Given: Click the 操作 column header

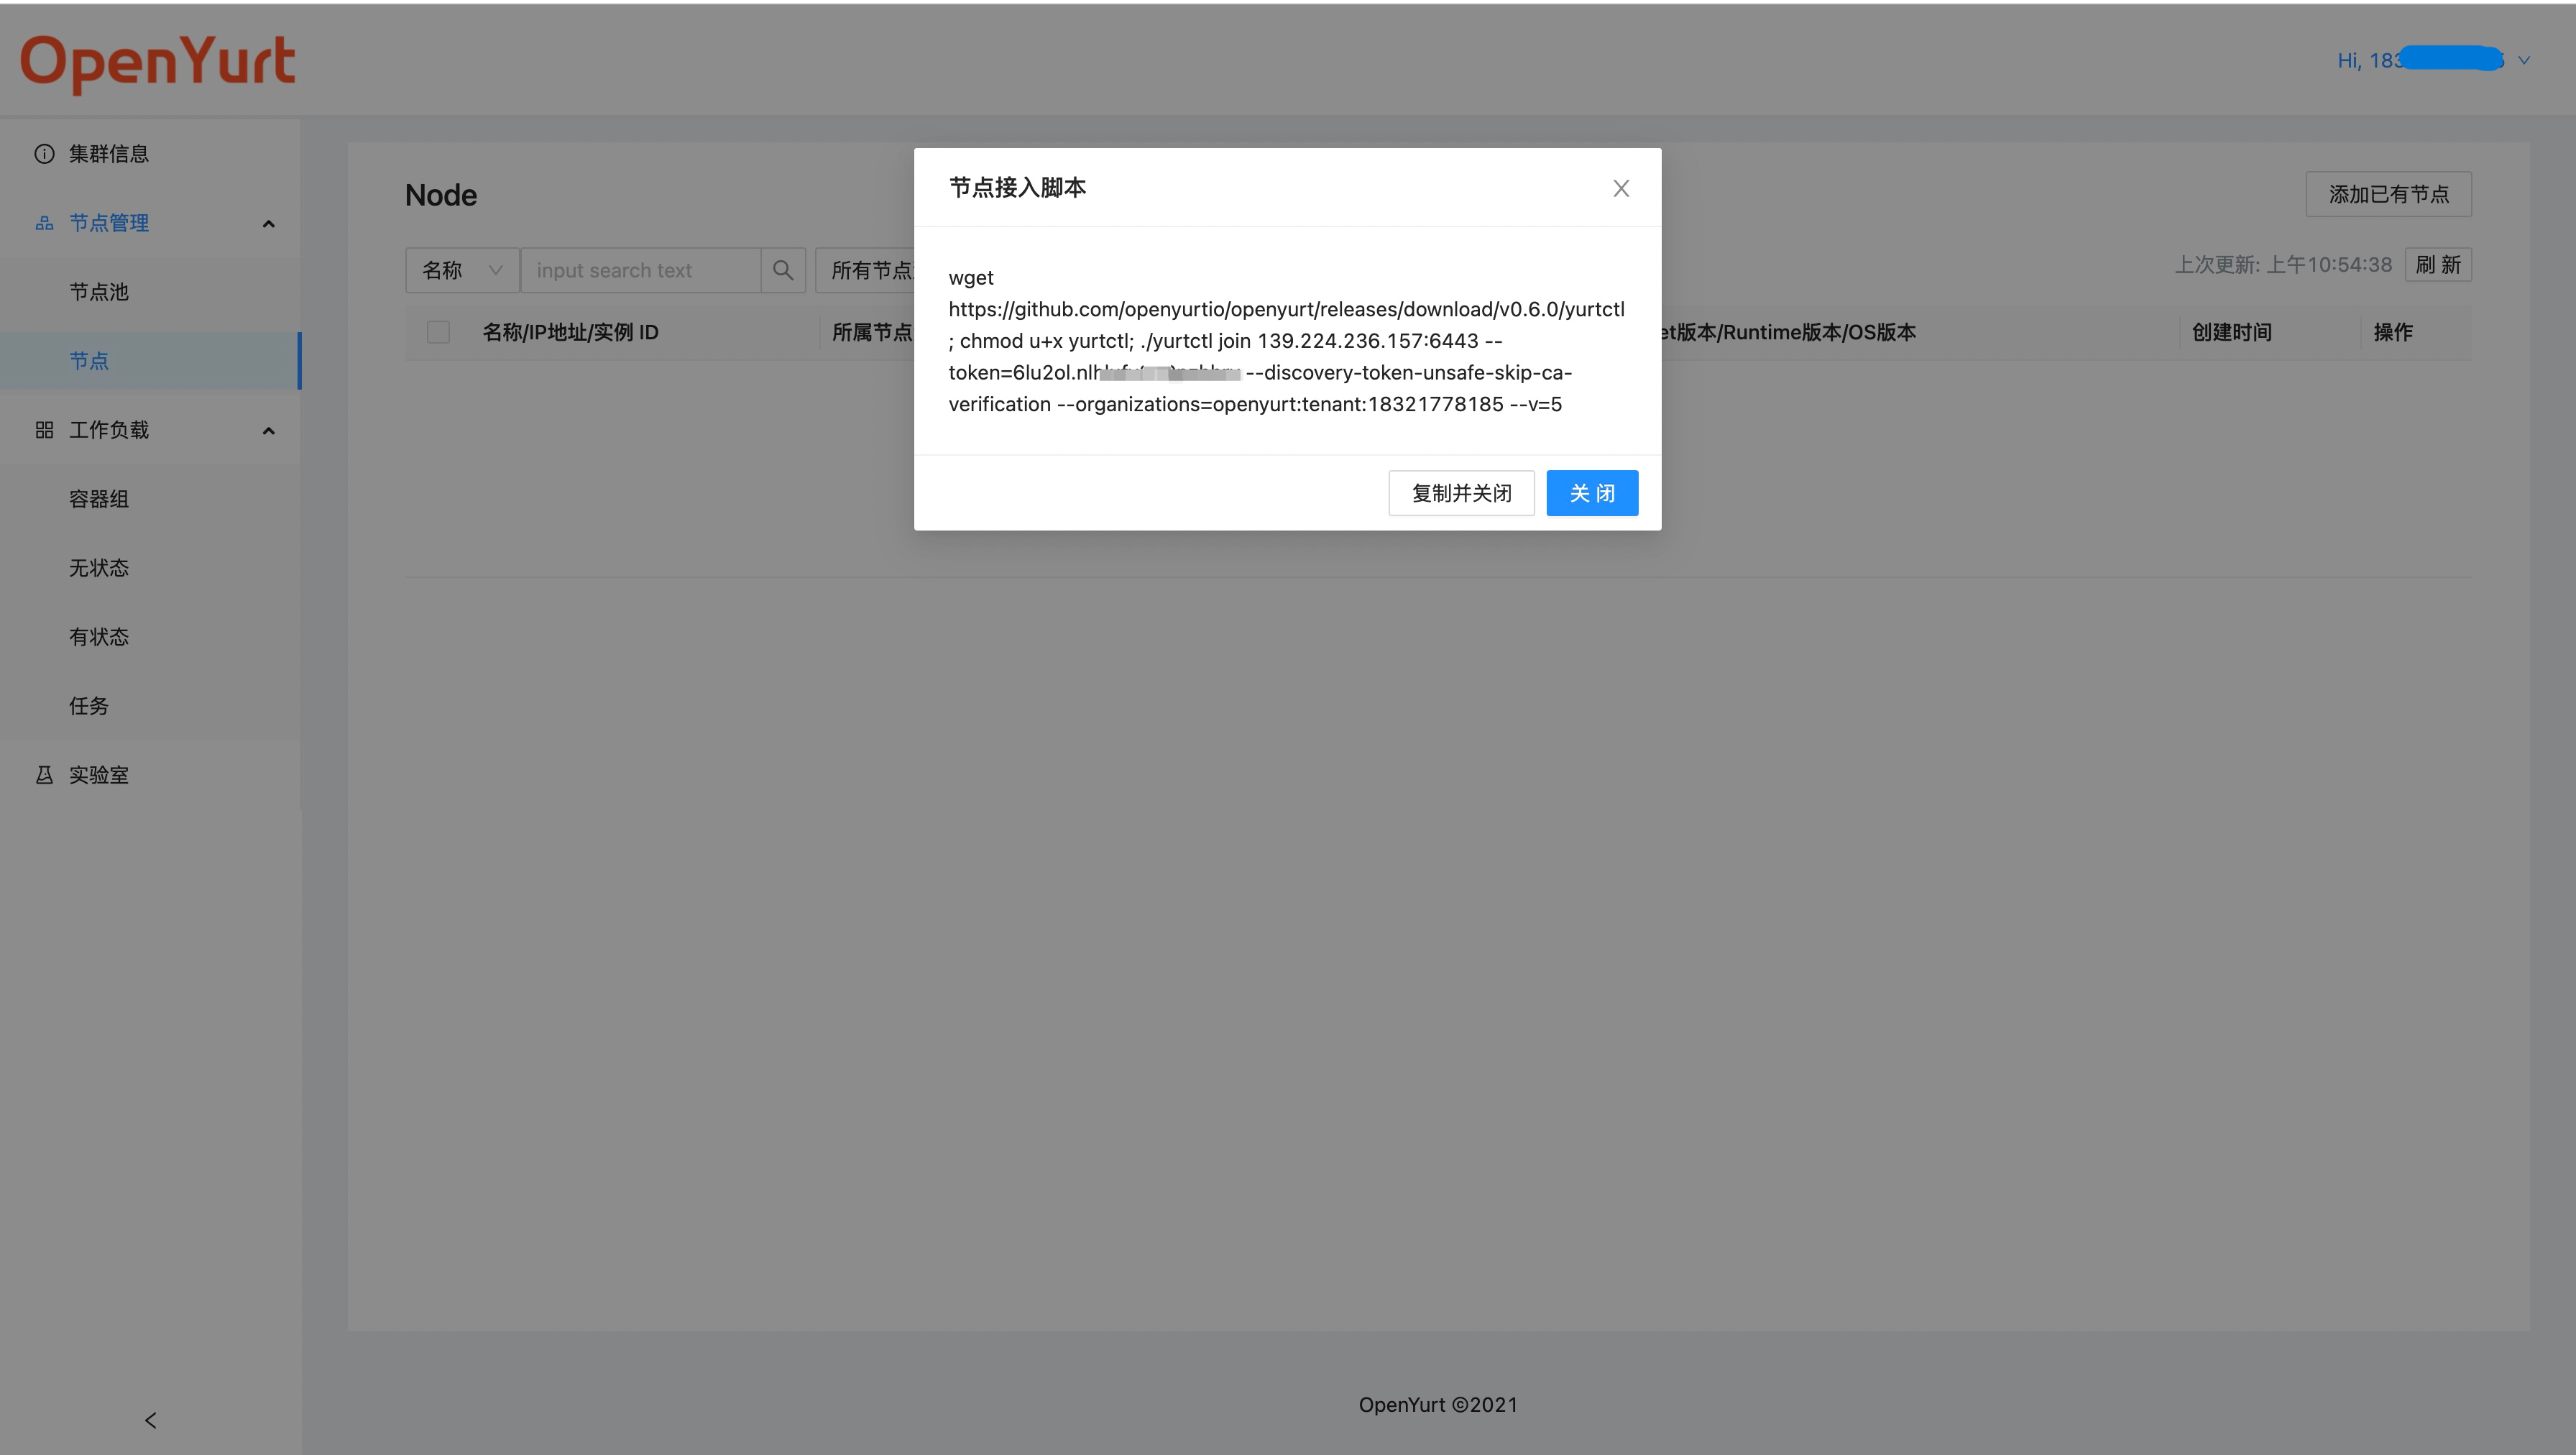Looking at the screenshot, I should click(x=2393, y=332).
